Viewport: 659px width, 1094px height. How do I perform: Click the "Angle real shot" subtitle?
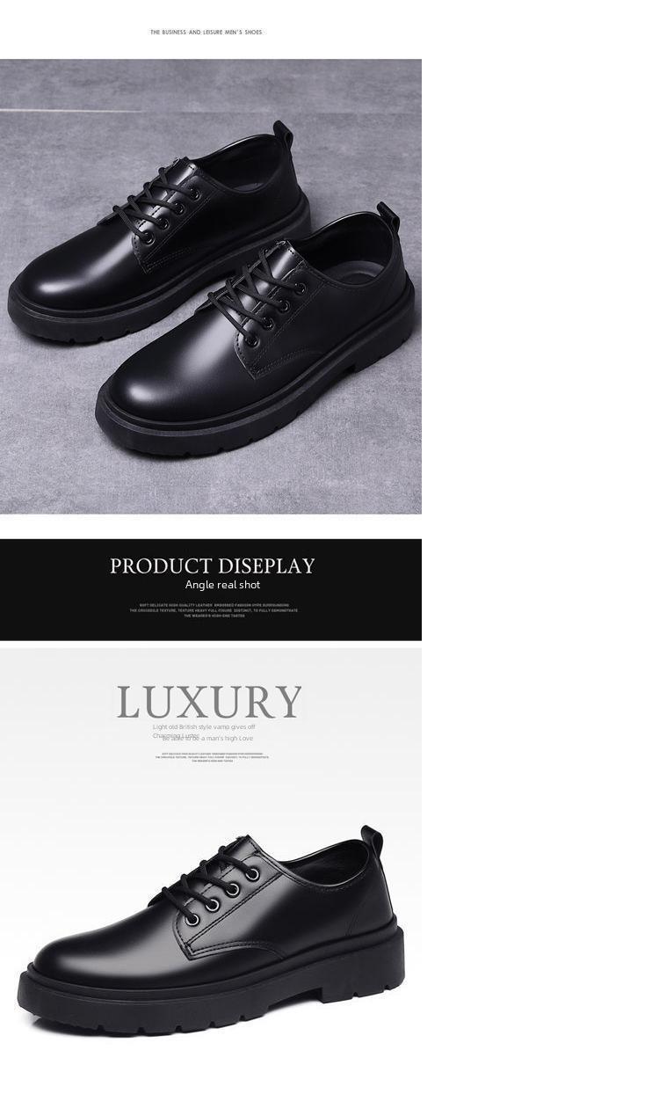click(x=222, y=585)
